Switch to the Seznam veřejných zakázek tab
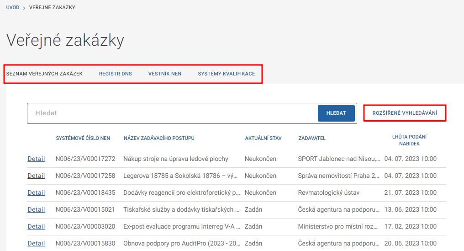This screenshot has height=251, width=464. click(x=44, y=74)
